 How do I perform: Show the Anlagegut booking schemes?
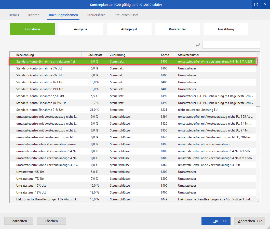[x=129, y=29]
